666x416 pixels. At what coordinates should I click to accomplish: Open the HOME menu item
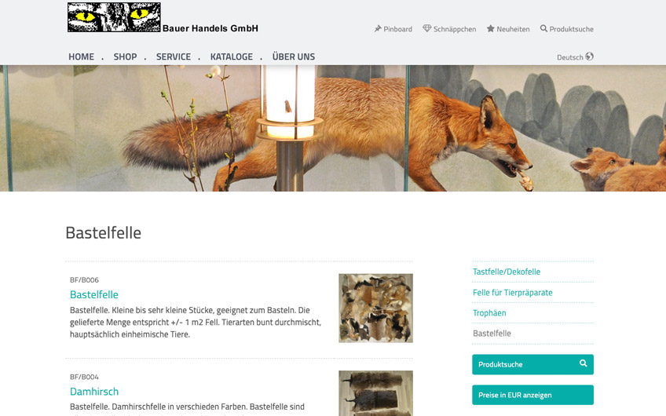click(81, 57)
